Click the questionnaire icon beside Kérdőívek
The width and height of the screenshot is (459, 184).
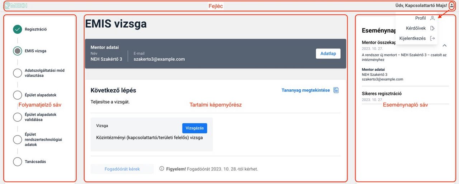(432, 28)
